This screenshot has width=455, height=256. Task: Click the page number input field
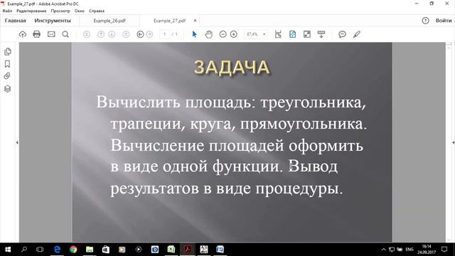click(x=164, y=34)
